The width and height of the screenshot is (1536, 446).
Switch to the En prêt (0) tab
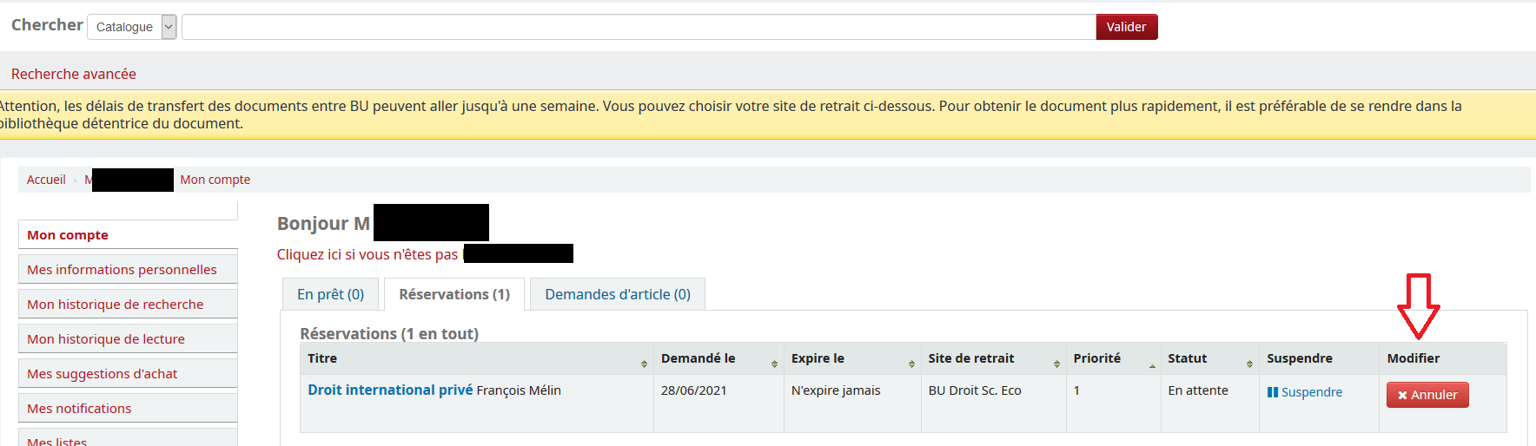330,294
